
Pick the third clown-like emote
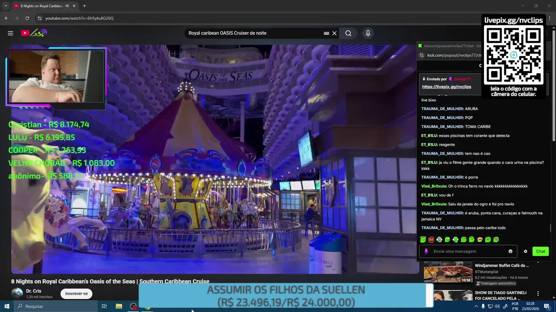tap(439, 239)
